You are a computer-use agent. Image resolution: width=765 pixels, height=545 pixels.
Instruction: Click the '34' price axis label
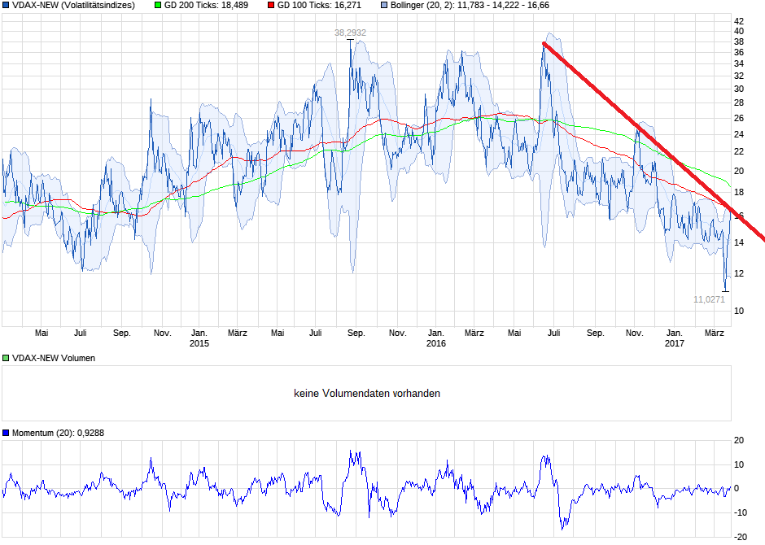(x=739, y=64)
